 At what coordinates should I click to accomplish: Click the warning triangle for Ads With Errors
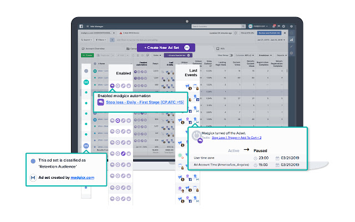(121, 33)
